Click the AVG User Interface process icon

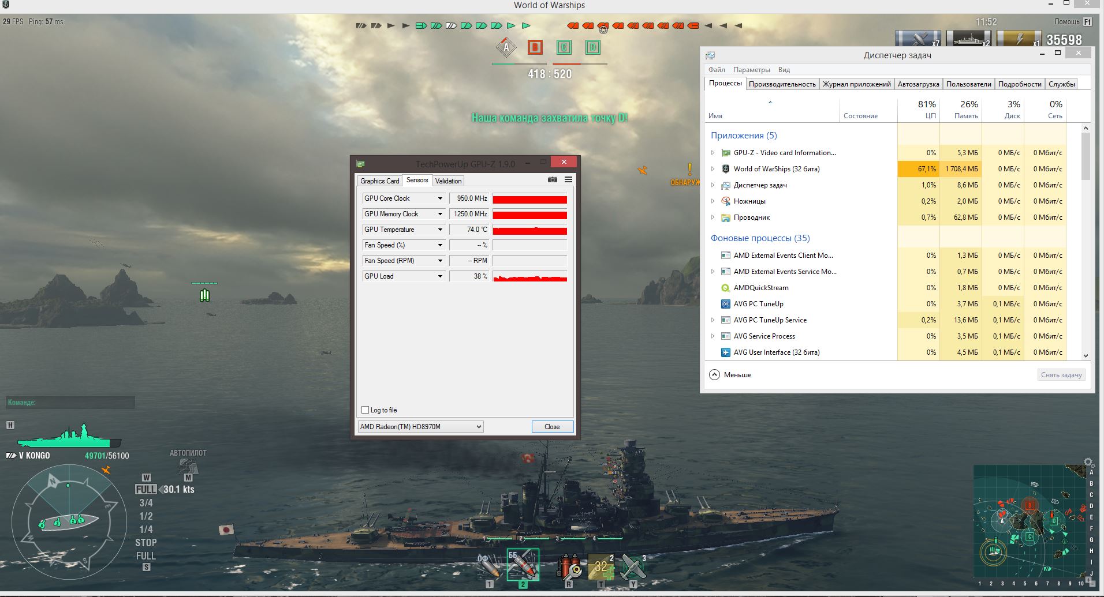[x=726, y=352]
